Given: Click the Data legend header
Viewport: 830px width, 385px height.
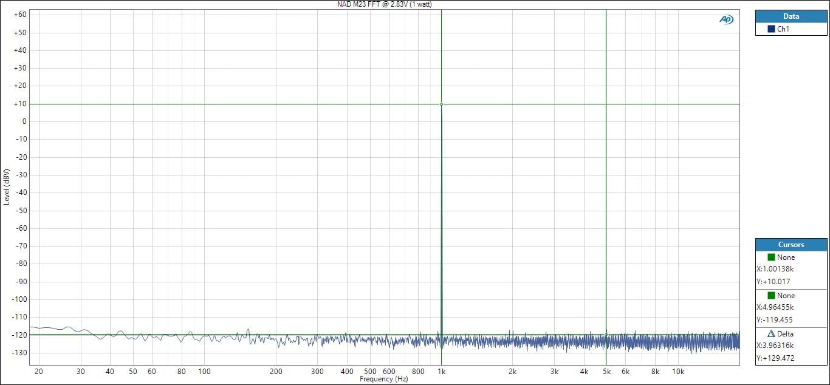Looking at the screenshot, I should coord(791,16).
